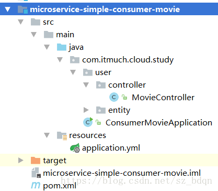218x191 pixels.
Task: Select the entity package name
Action: click(119, 111)
